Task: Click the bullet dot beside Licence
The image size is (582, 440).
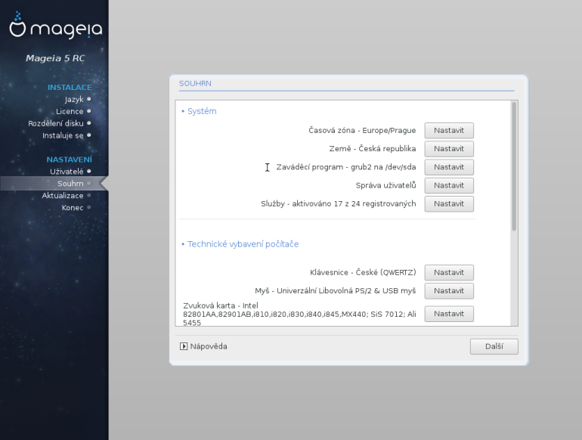Action: [x=89, y=111]
